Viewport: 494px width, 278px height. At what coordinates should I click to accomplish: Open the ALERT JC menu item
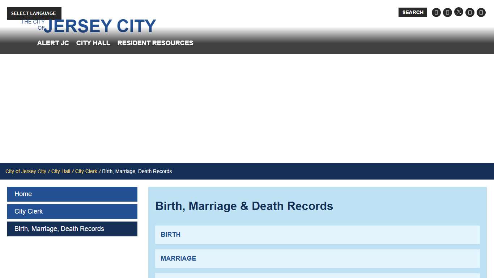[53, 43]
